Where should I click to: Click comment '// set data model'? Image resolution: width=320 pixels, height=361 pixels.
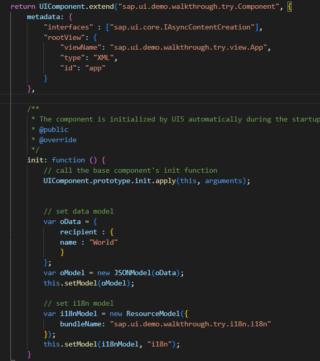pyautogui.click(x=78, y=212)
